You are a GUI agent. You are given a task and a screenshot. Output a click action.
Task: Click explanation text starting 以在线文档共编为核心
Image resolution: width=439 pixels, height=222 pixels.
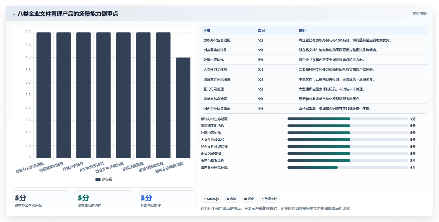(339, 50)
